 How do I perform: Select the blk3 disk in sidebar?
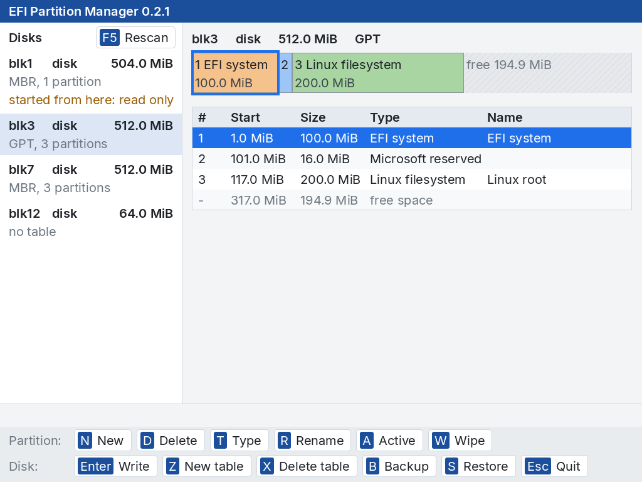[x=91, y=134]
